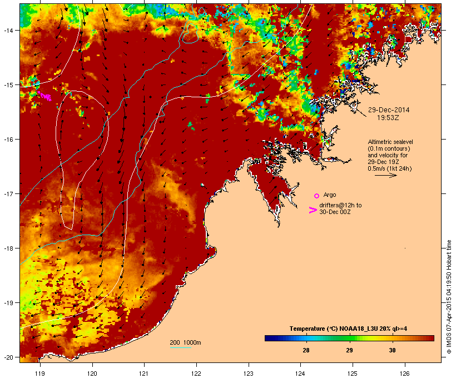Click the magenta Argo circle legend marker
456x378 pixels.
pyautogui.click(x=317, y=196)
